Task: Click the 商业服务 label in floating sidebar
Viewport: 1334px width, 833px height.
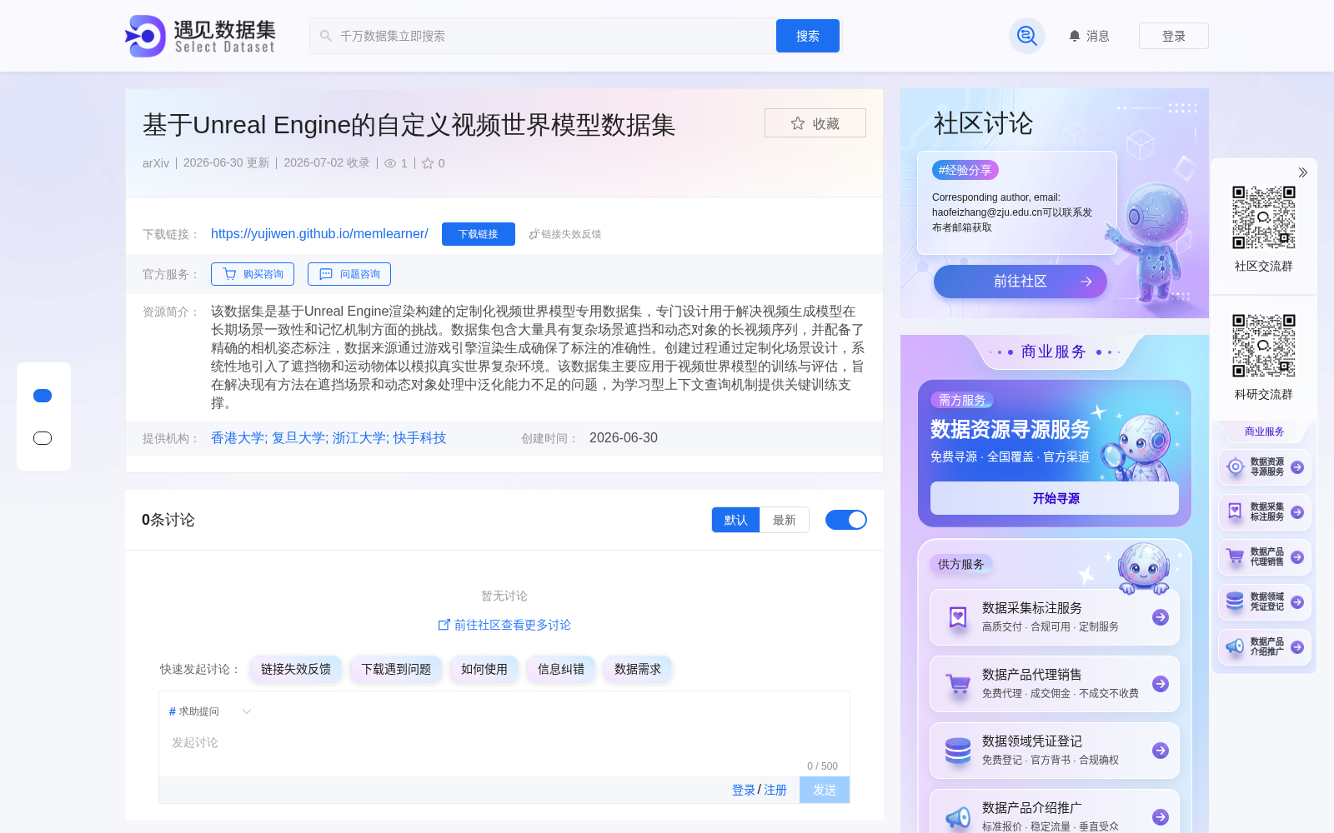Action: pos(1264,431)
